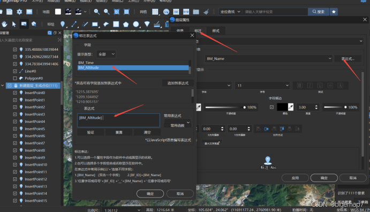Image resolution: width=370 pixels, height=212 pixels.
Task: Select the pan hand tool
Action: point(4,24)
